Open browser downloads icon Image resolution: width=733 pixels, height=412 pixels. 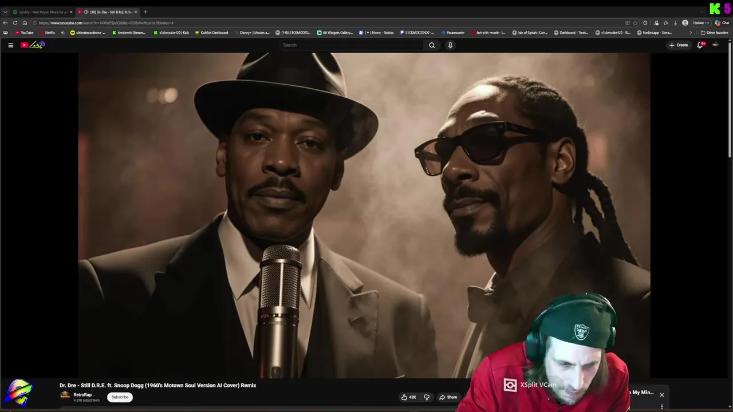(675, 23)
